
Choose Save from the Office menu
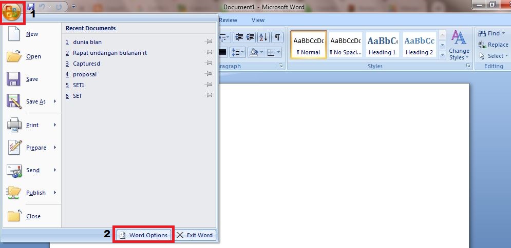pos(32,79)
